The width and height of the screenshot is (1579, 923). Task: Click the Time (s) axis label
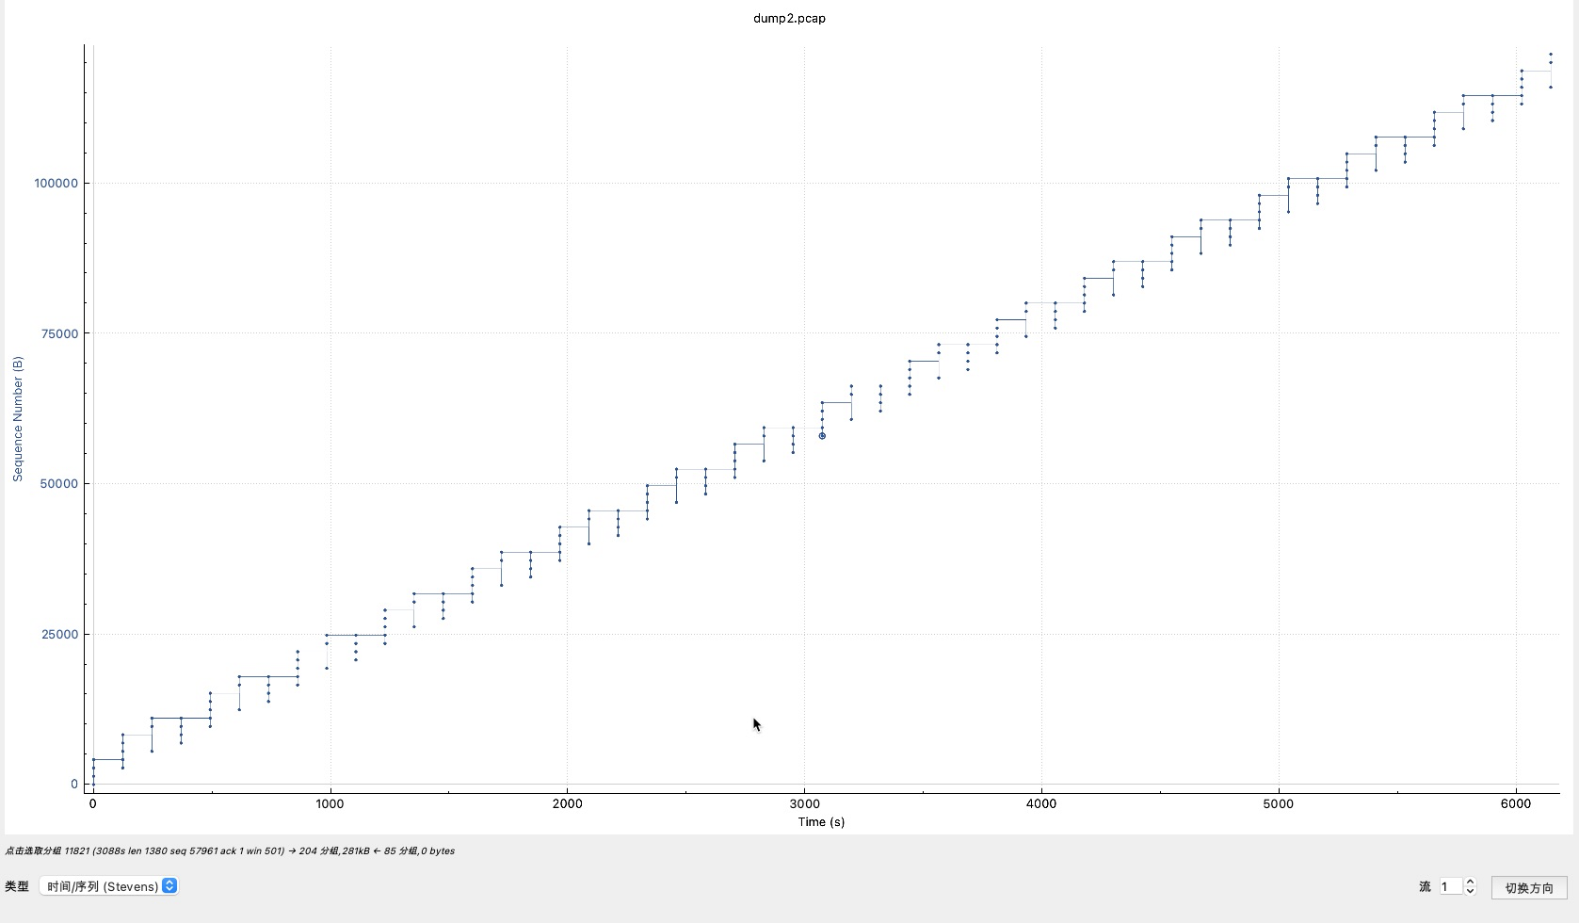(x=821, y=821)
